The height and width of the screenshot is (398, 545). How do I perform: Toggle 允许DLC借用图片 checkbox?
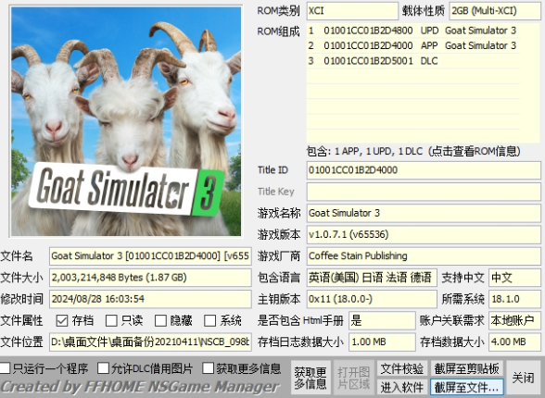click(x=103, y=368)
